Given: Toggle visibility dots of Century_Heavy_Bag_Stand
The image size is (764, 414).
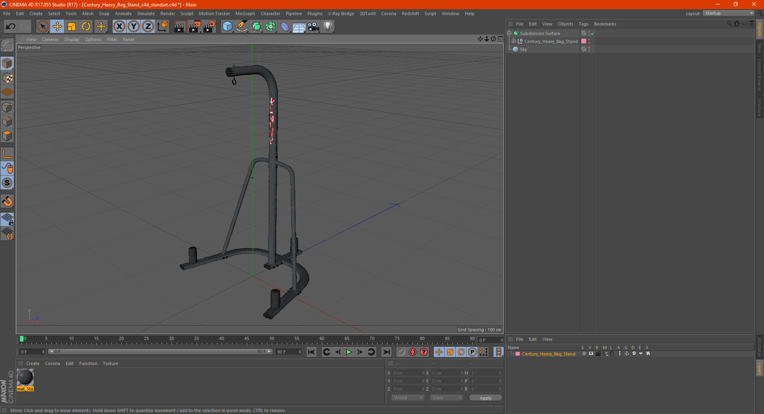Looking at the screenshot, I should (x=589, y=41).
